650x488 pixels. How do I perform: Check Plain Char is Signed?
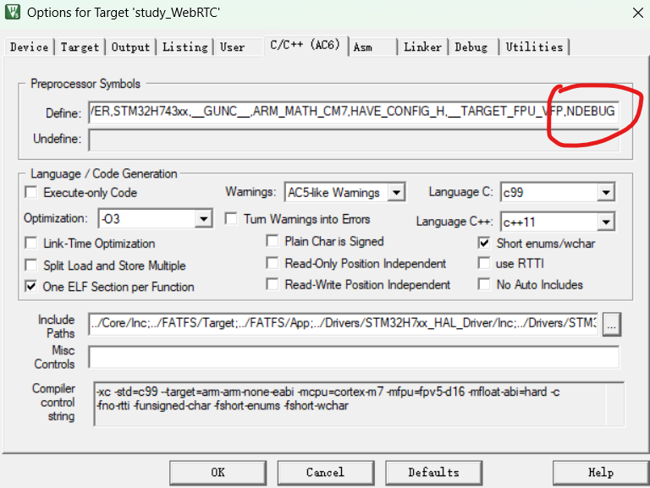273,241
